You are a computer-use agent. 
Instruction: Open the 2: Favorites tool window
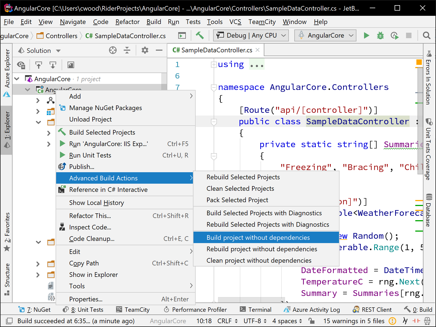(7, 232)
